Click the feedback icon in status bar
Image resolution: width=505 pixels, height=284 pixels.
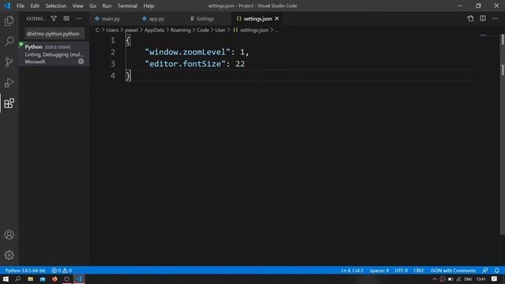[x=485, y=271]
